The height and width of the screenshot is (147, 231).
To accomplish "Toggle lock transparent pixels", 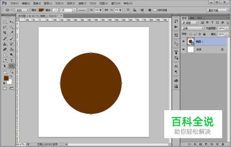I will 190,34.
